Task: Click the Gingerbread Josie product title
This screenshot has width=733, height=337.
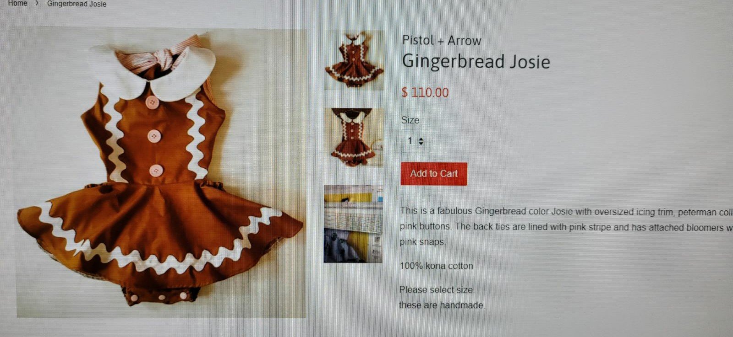Action: 476,61
